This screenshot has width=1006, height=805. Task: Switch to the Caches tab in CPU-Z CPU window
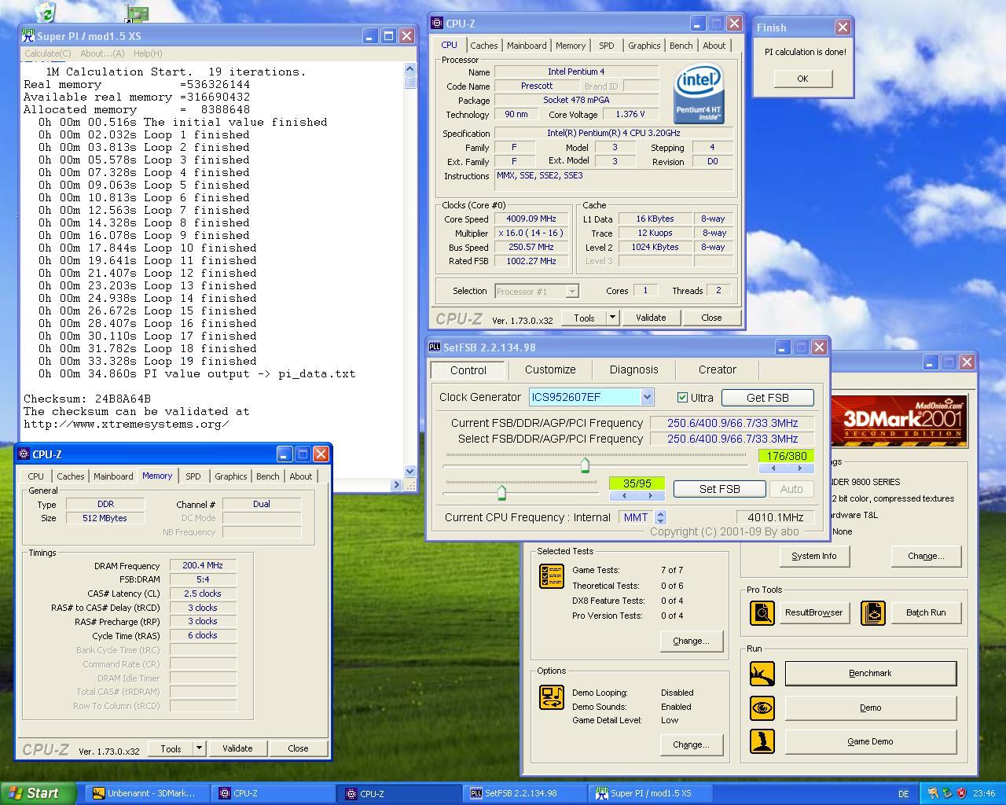point(484,46)
